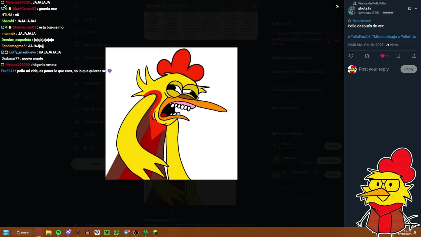Open WhatsApp from the taskbar
The image size is (421, 237).
(x=116, y=232)
